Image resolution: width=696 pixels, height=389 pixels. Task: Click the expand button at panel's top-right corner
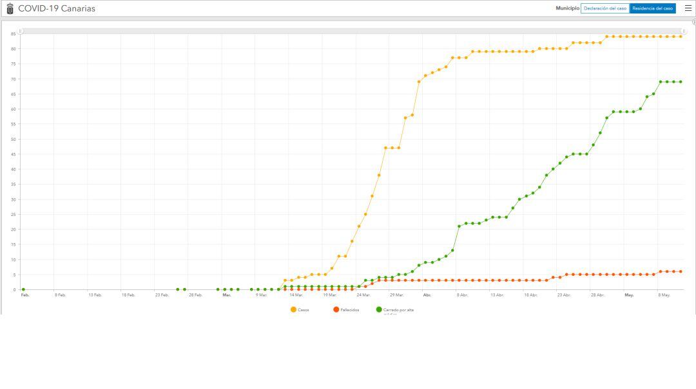[x=693, y=22]
